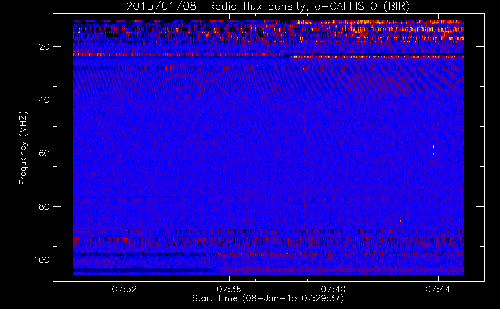Click the 07:36 time tick label
500x309 pixels.
click(229, 290)
